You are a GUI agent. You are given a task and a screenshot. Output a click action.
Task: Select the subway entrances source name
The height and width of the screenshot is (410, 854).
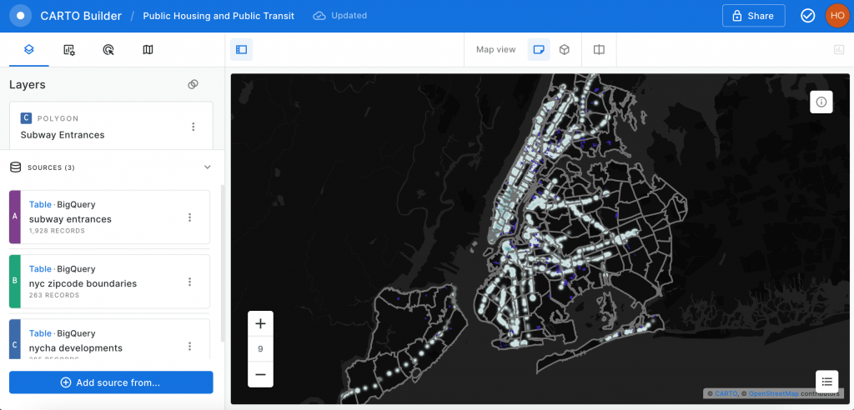70,219
